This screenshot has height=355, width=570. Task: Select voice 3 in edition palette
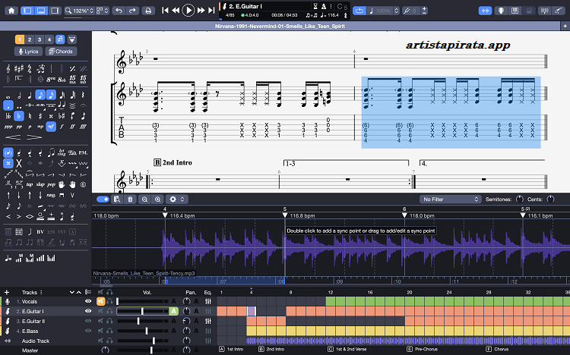point(40,39)
